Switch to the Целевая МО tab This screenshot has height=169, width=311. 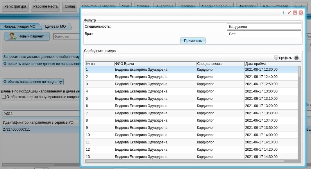(x=55, y=26)
